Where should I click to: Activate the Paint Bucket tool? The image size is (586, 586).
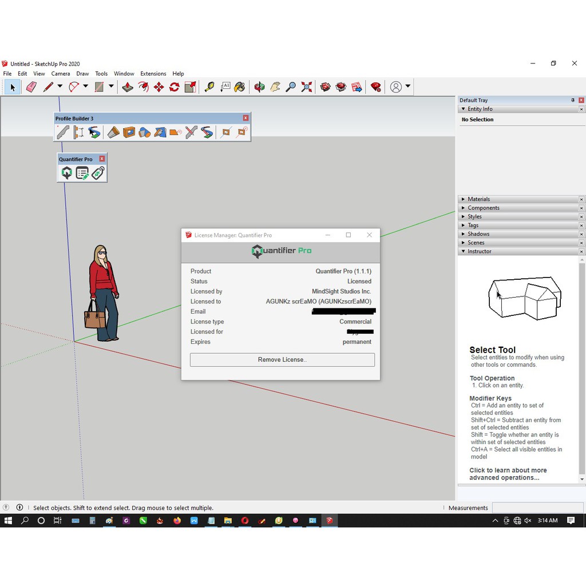pyautogui.click(x=239, y=86)
